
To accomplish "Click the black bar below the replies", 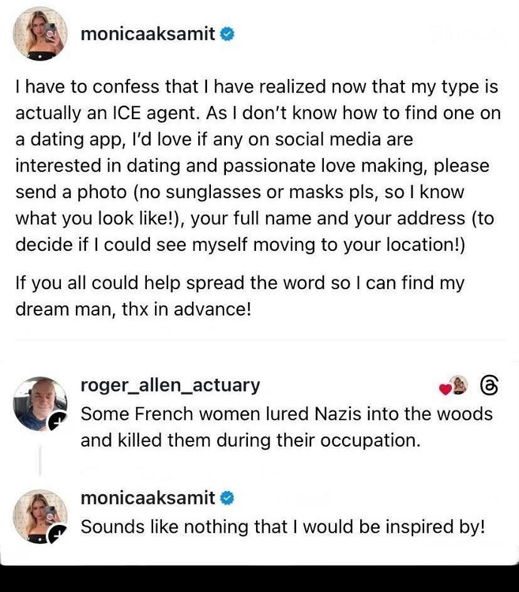I will [259, 579].
